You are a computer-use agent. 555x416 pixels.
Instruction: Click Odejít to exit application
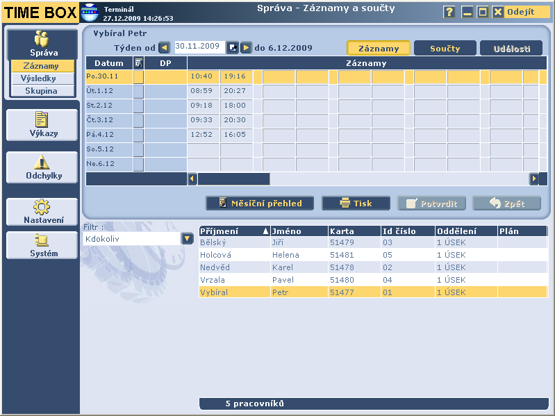(520, 12)
